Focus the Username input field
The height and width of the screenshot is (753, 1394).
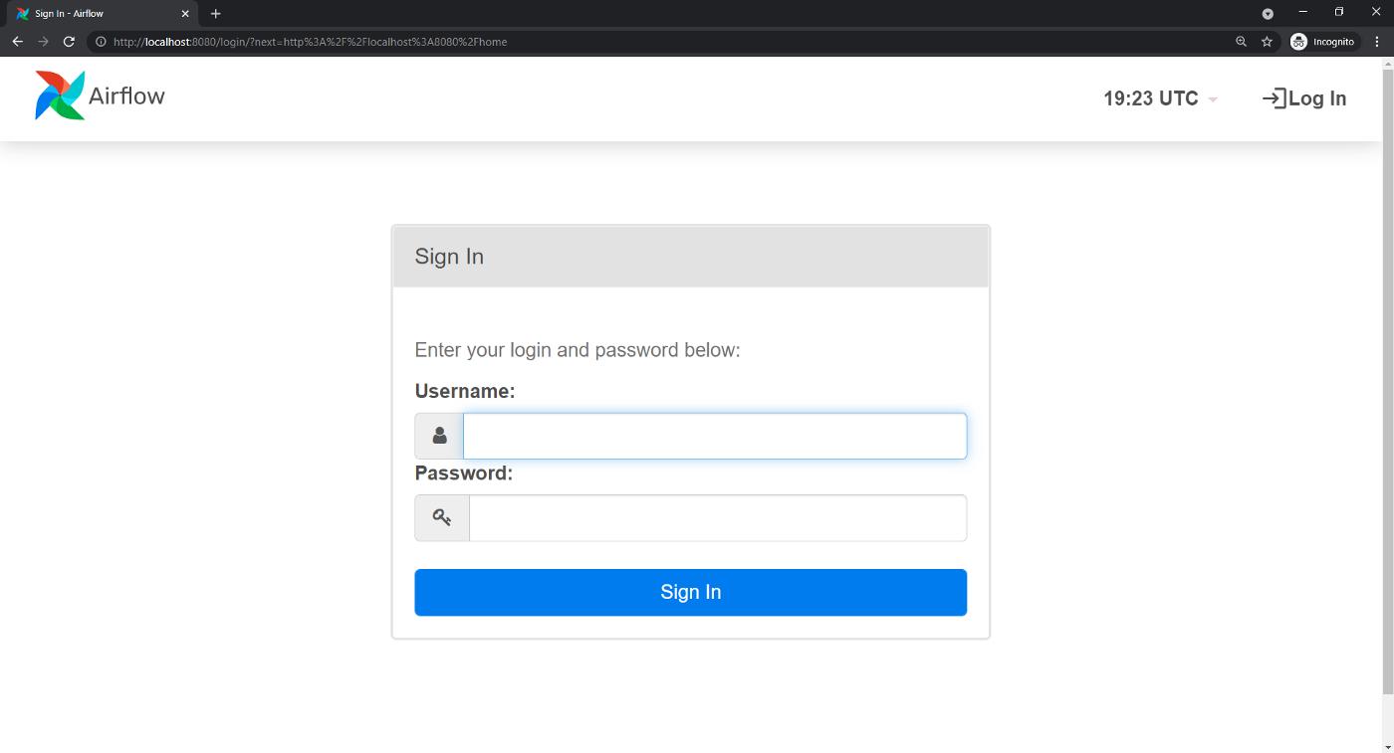click(715, 436)
